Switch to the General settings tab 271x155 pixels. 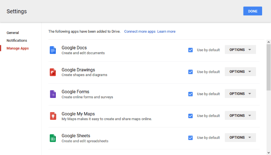tap(13, 33)
